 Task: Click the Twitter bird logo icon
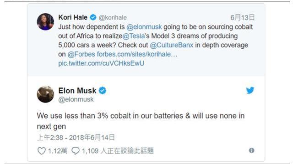coord(250,90)
